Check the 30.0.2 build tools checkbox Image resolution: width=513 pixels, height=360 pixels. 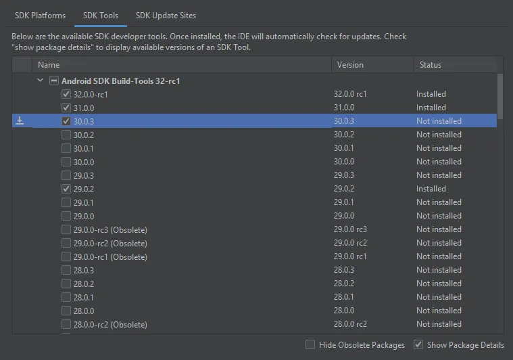pos(66,135)
